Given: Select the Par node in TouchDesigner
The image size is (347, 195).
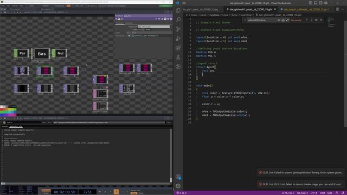Looking at the screenshot, I should pos(21,54).
